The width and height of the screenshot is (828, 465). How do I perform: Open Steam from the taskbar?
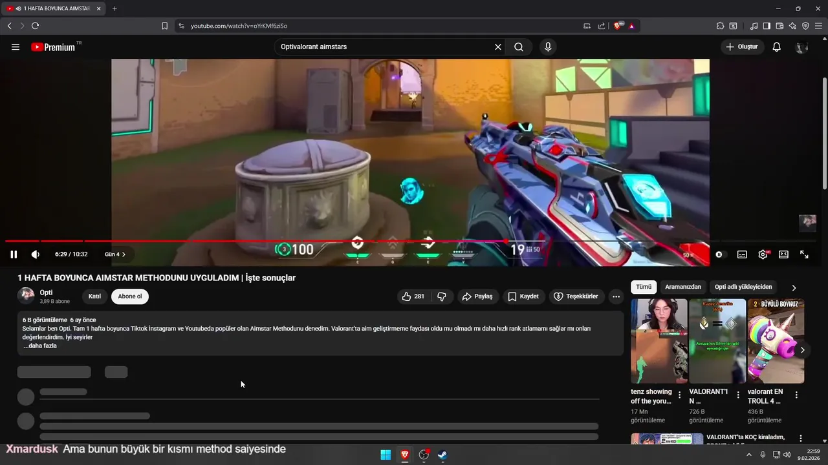coord(442,455)
